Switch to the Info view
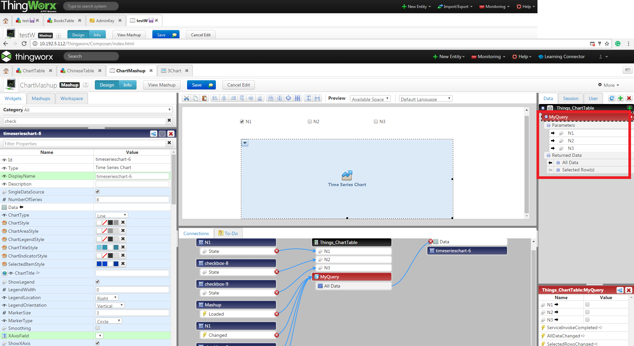The image size is (634, 346). pyautogui.click(x=127, y=85)
